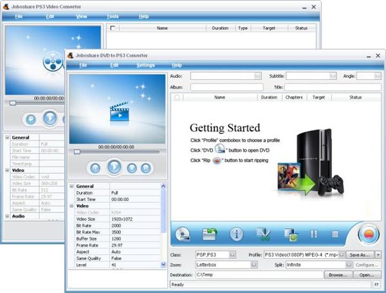
Task: Collapse General group in DVD converter properties
Action: [71, 186]
